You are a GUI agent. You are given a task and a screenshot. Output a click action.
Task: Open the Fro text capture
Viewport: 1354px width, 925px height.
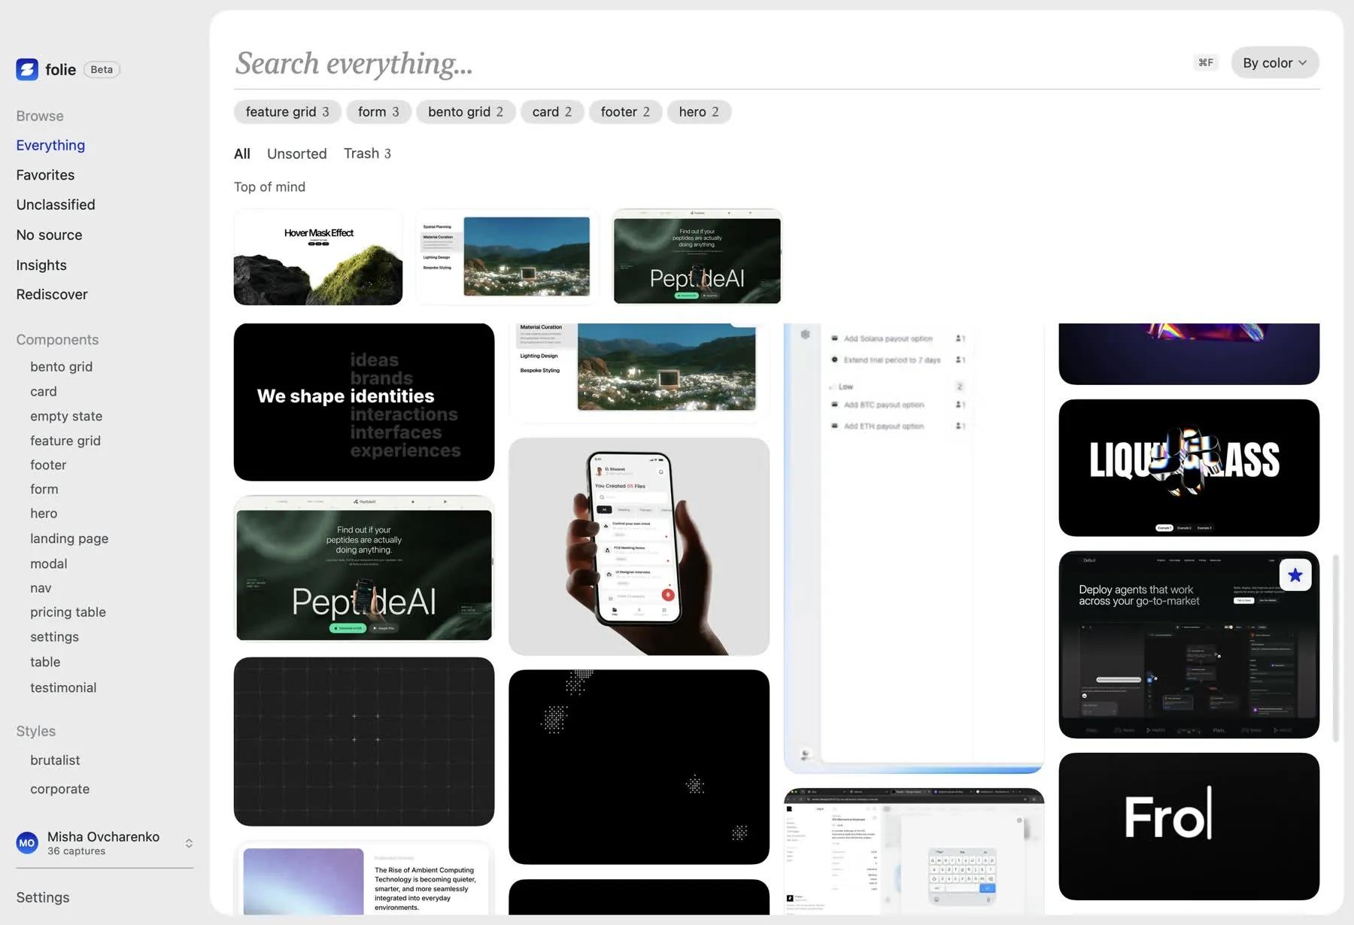(x=1189, y=826)
